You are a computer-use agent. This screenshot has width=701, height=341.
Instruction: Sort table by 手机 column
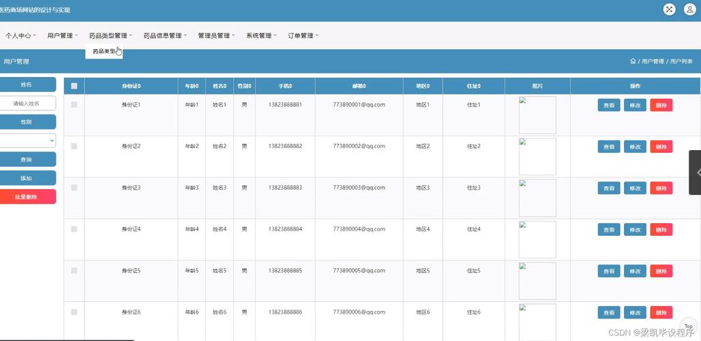point(285,86)
